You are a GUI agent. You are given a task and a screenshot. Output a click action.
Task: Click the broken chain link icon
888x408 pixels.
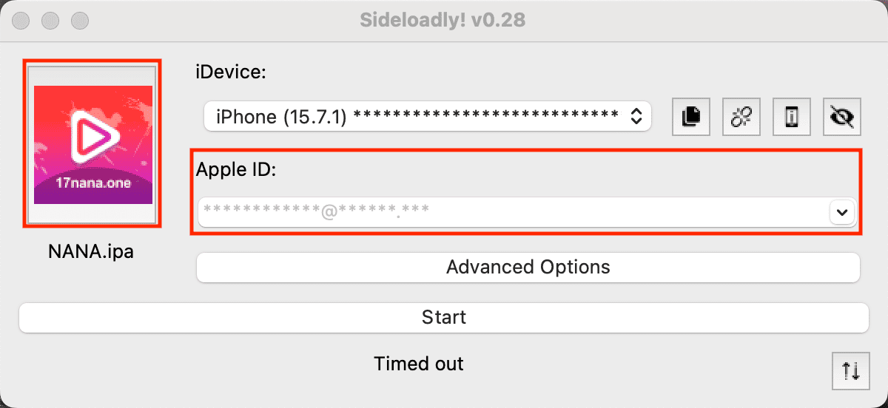coord(741,117)
